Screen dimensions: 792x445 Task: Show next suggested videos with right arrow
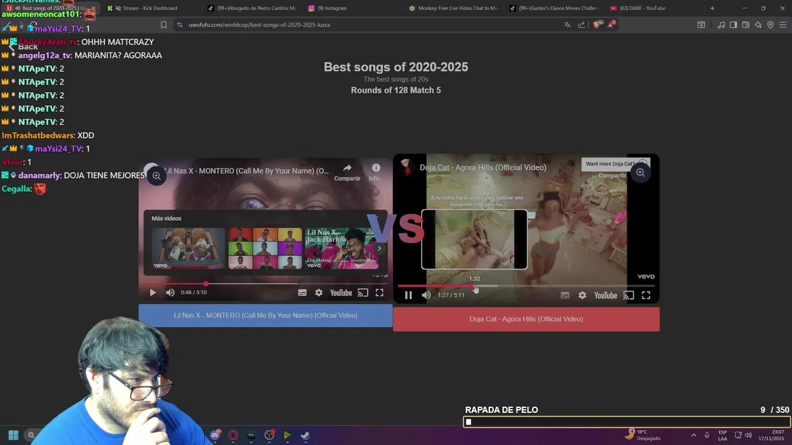[x=379, y=248]
